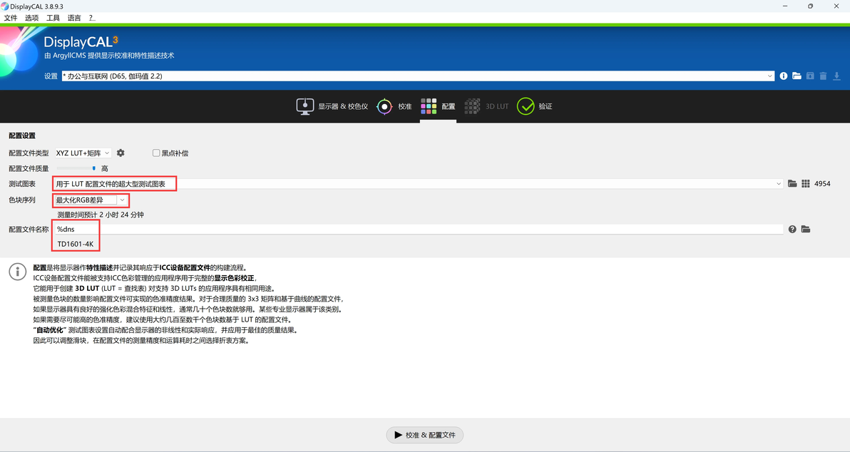Viewport: 850px width, 452px height.
Task: Open the 选项 menu
Action: click(32, 18)
